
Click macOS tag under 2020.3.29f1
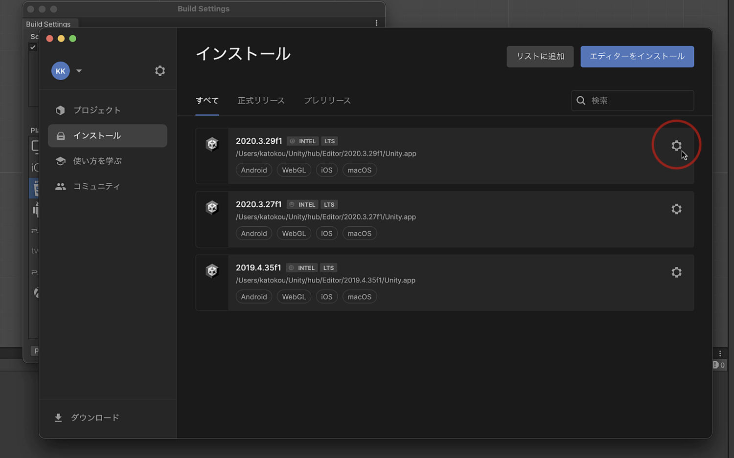pyautogui.click(x=360, y=170)
